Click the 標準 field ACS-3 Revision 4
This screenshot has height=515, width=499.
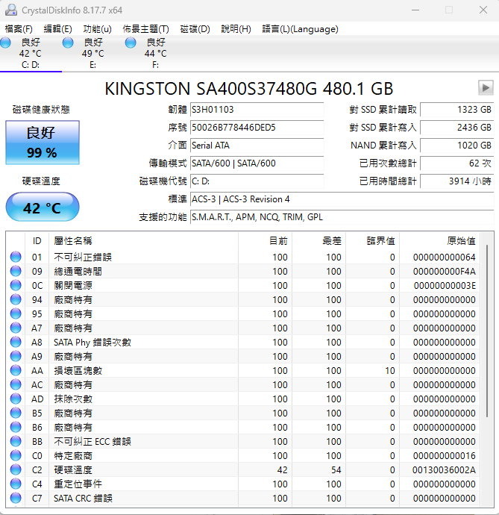(342, 199)
